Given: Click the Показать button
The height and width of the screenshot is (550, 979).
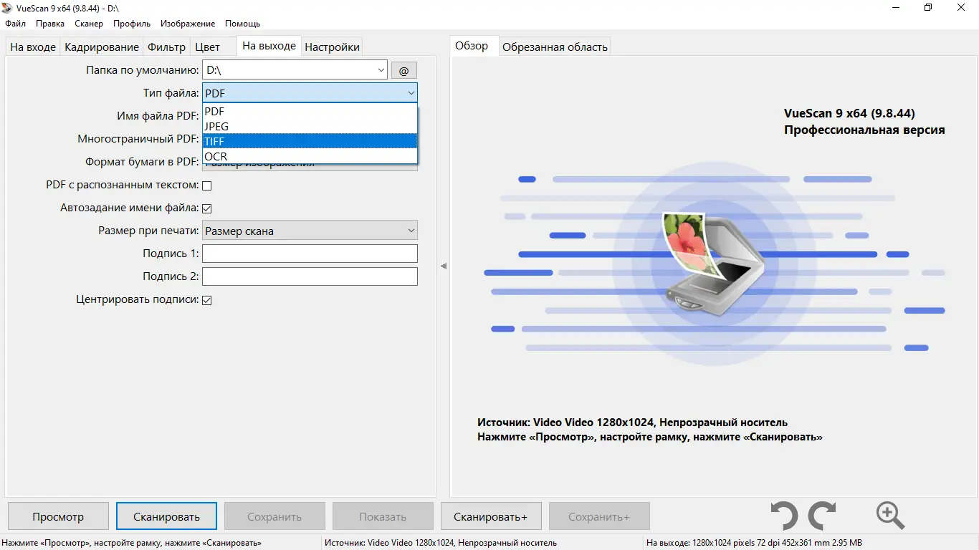Looking at the screenshot, I should [383, 516].
